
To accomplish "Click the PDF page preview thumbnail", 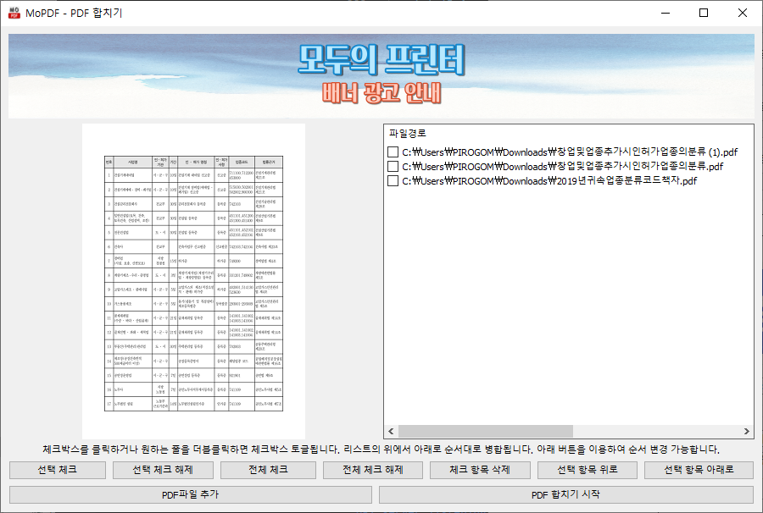I will tap(193, 281).
